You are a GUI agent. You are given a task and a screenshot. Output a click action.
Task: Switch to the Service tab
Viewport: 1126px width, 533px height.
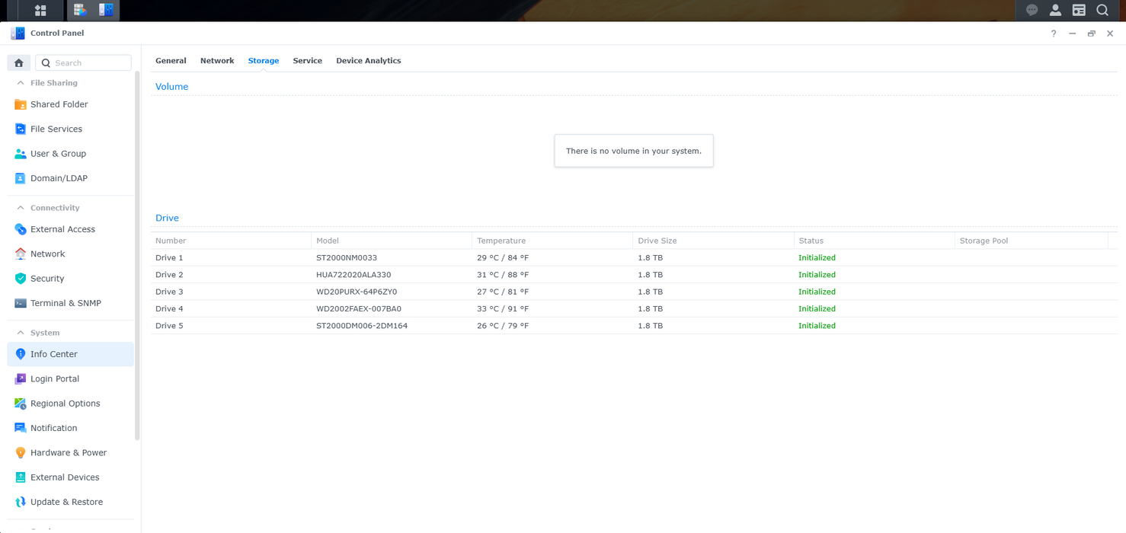(308, 61)
